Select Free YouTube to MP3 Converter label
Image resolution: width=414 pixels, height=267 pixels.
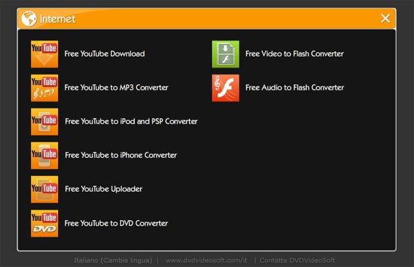coord(116,88)
